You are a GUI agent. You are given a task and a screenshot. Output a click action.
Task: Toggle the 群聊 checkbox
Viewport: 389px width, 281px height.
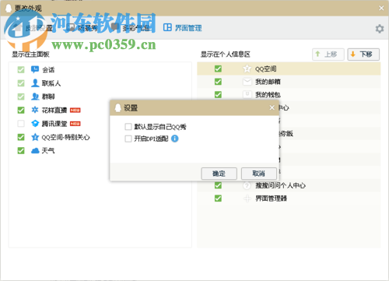[x=21, y=97]
